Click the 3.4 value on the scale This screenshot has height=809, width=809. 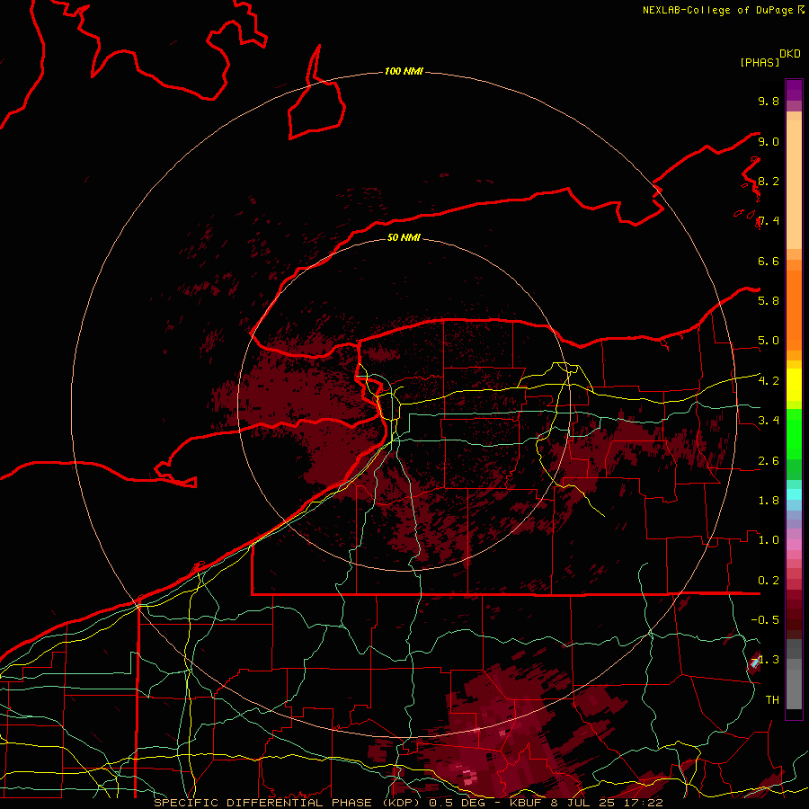(x=769, y=420)
